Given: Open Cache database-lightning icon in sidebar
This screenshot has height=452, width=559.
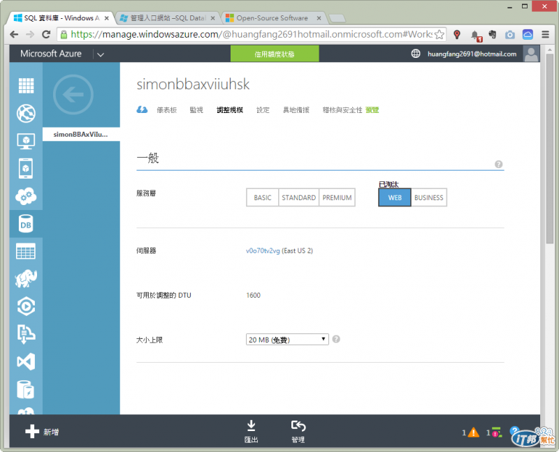Looking at the screenshot, I should [26, 389].
